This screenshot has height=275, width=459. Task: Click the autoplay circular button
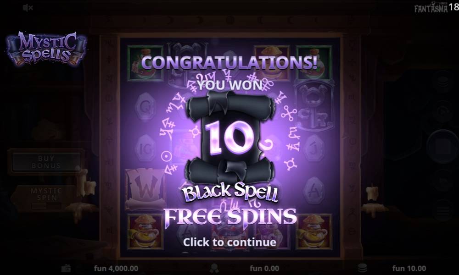coord(443,111)
